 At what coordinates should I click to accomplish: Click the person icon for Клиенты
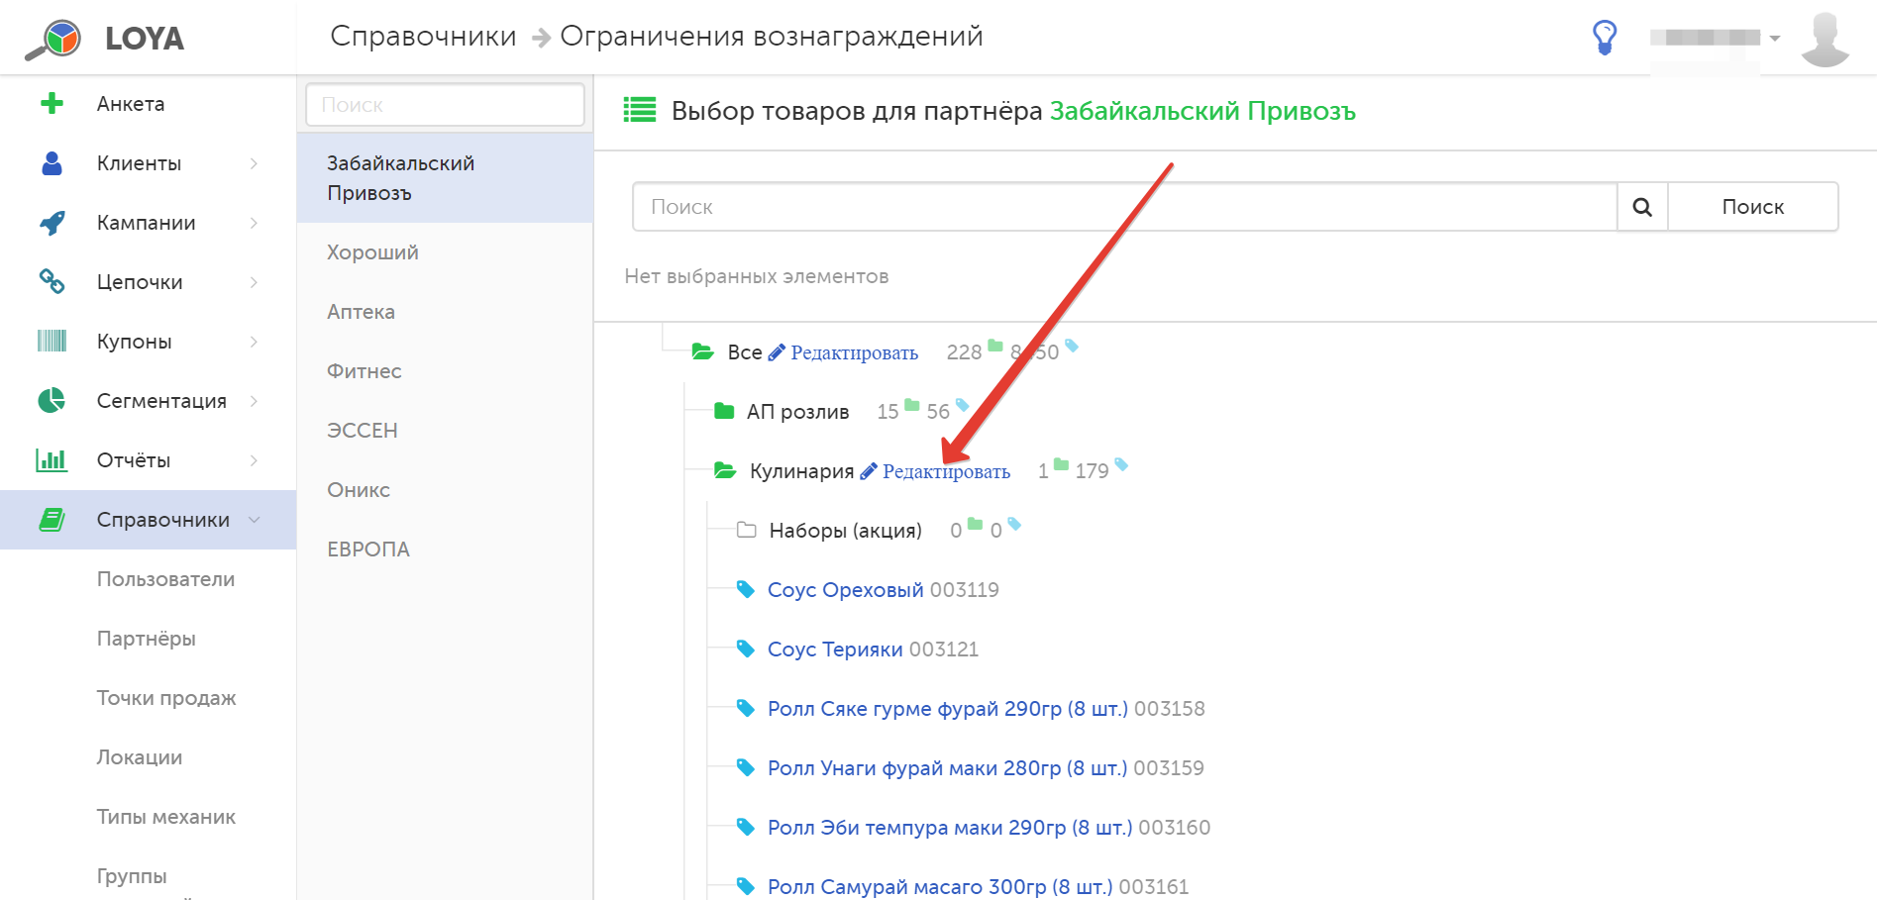[x=52, y=163]
